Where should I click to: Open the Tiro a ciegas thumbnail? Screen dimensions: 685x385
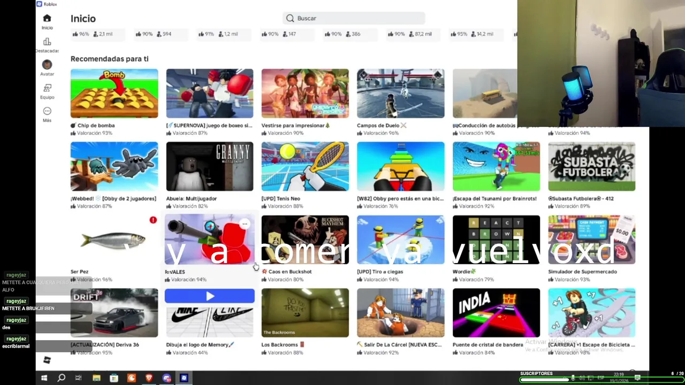pyautogui.click(x=401, y=240)
